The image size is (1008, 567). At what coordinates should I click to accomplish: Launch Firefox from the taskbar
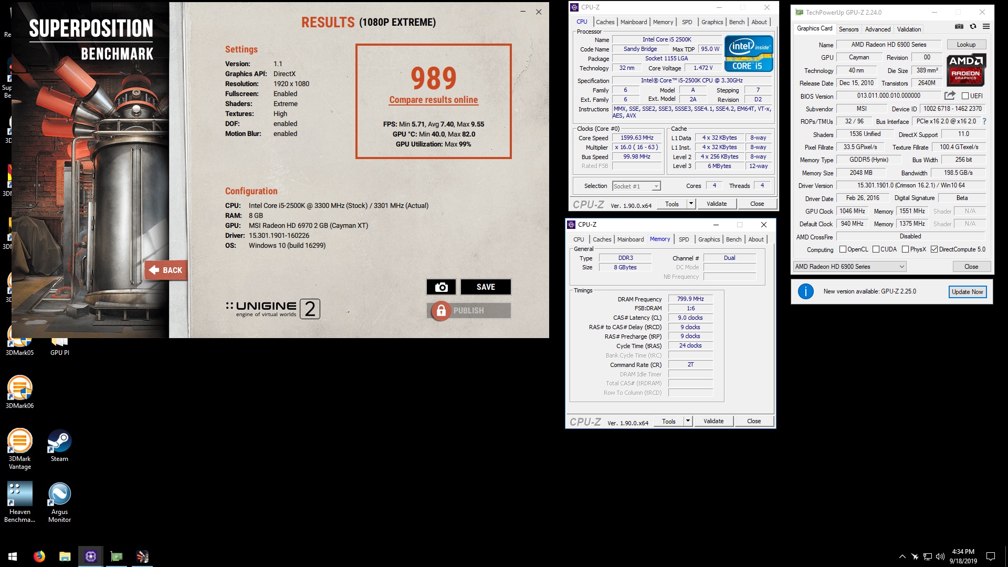39,556
